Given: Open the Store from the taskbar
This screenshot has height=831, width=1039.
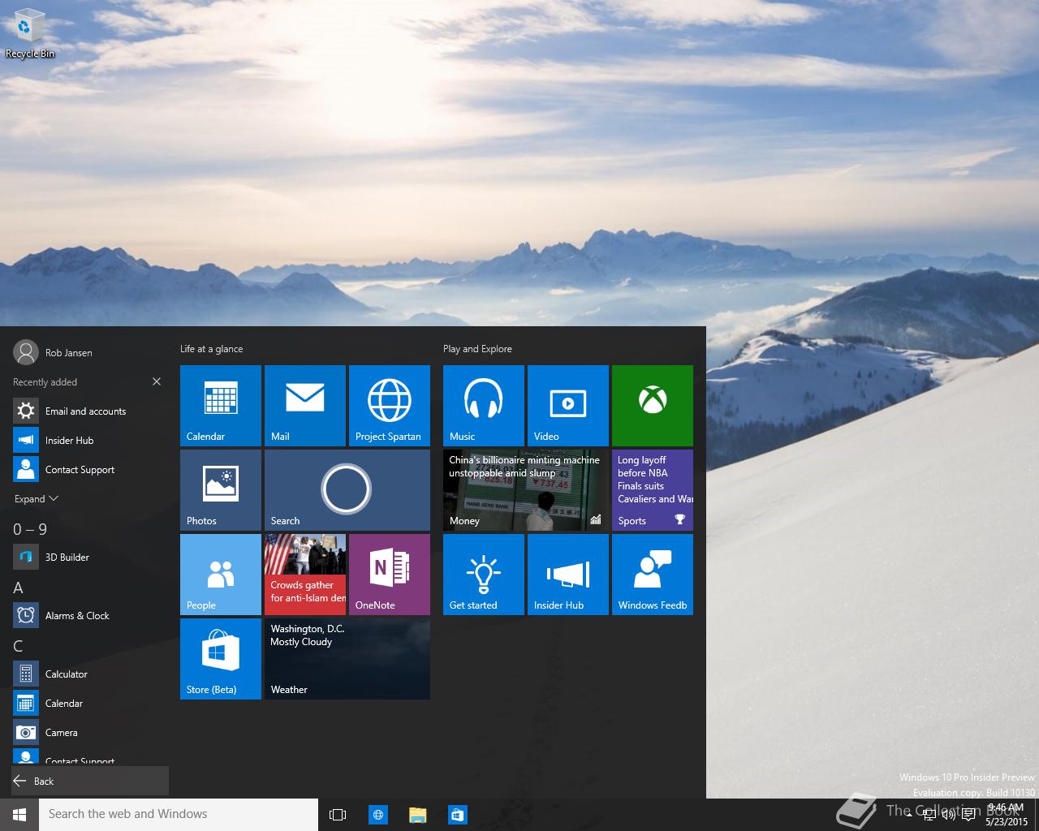Looking at the screenshot, I should tap(458, 815).
